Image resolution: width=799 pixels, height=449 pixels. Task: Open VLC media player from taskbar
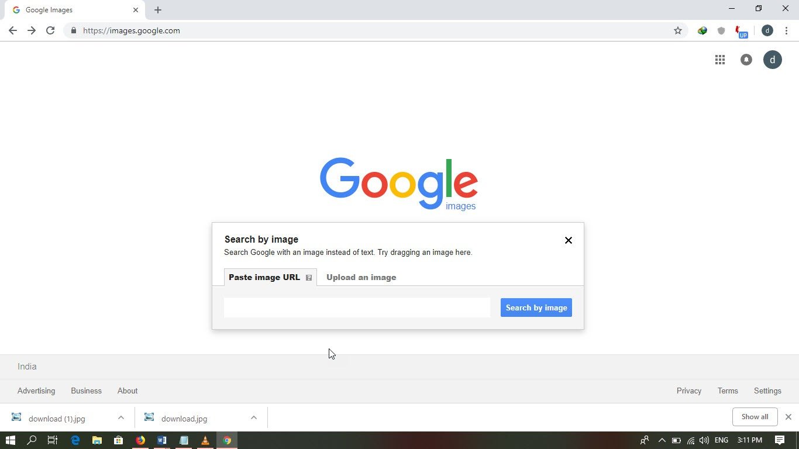point(205,440)
